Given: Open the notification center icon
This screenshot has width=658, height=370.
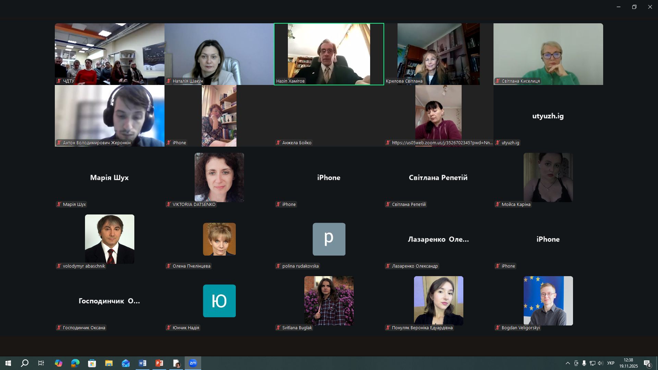Looking at the screenshot, I should tap(647, 363).
